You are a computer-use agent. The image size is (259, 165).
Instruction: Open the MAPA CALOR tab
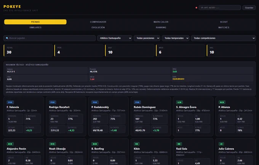coord(161,22)
